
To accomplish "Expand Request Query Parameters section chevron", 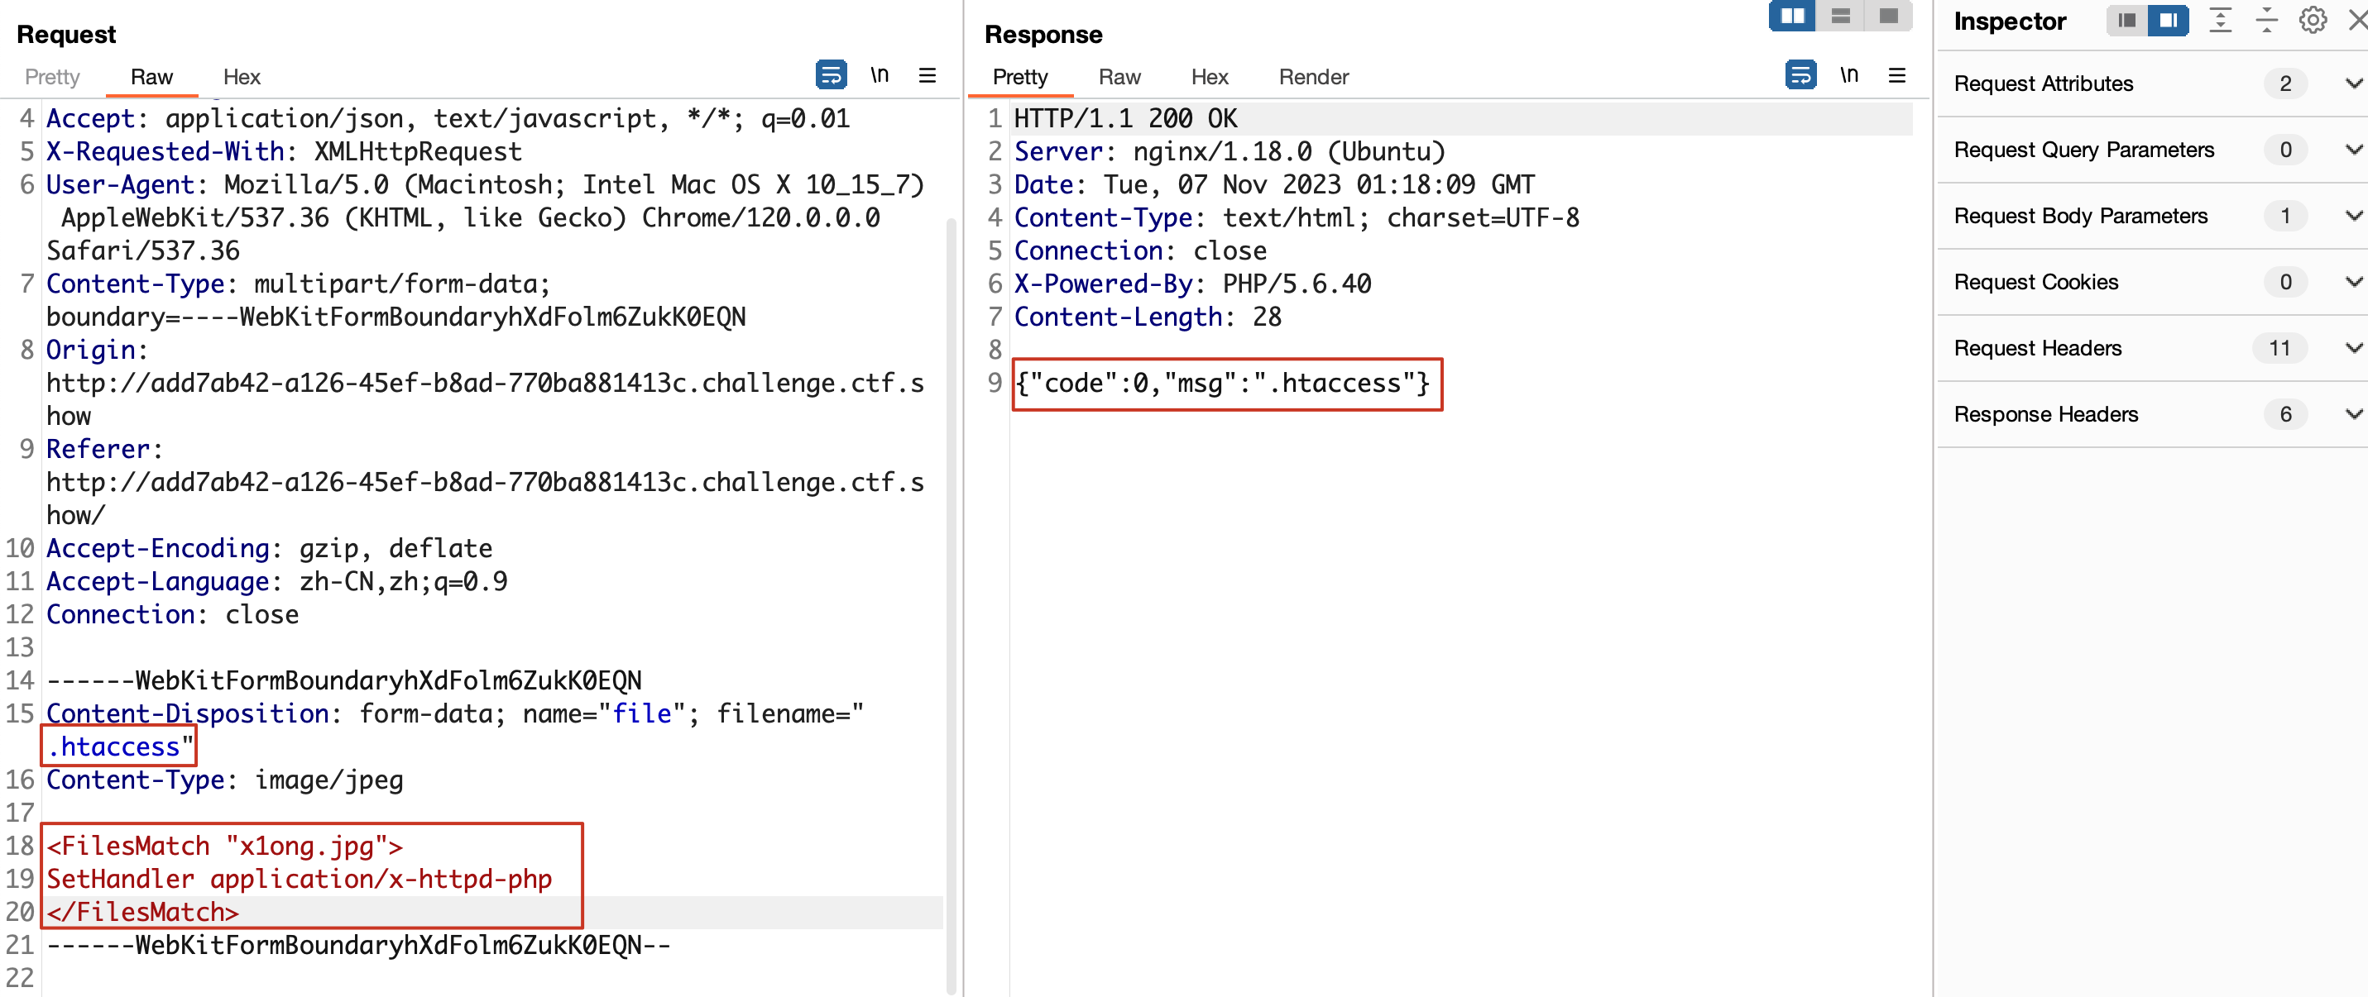I will (x=2353, y=150).
